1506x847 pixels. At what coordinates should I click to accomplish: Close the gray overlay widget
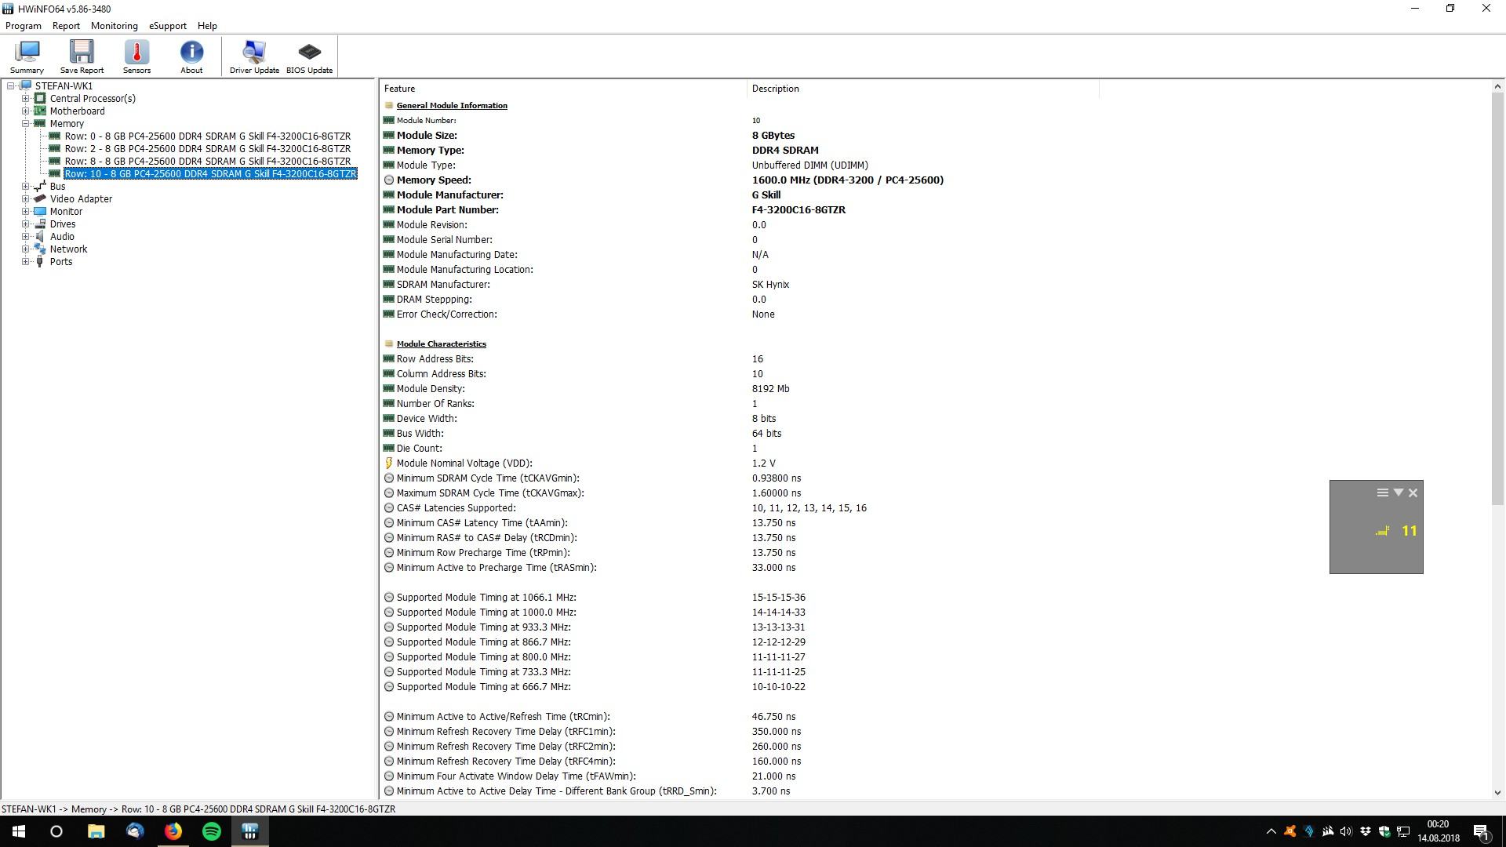pyautogui.click(x=1413, y=493)
